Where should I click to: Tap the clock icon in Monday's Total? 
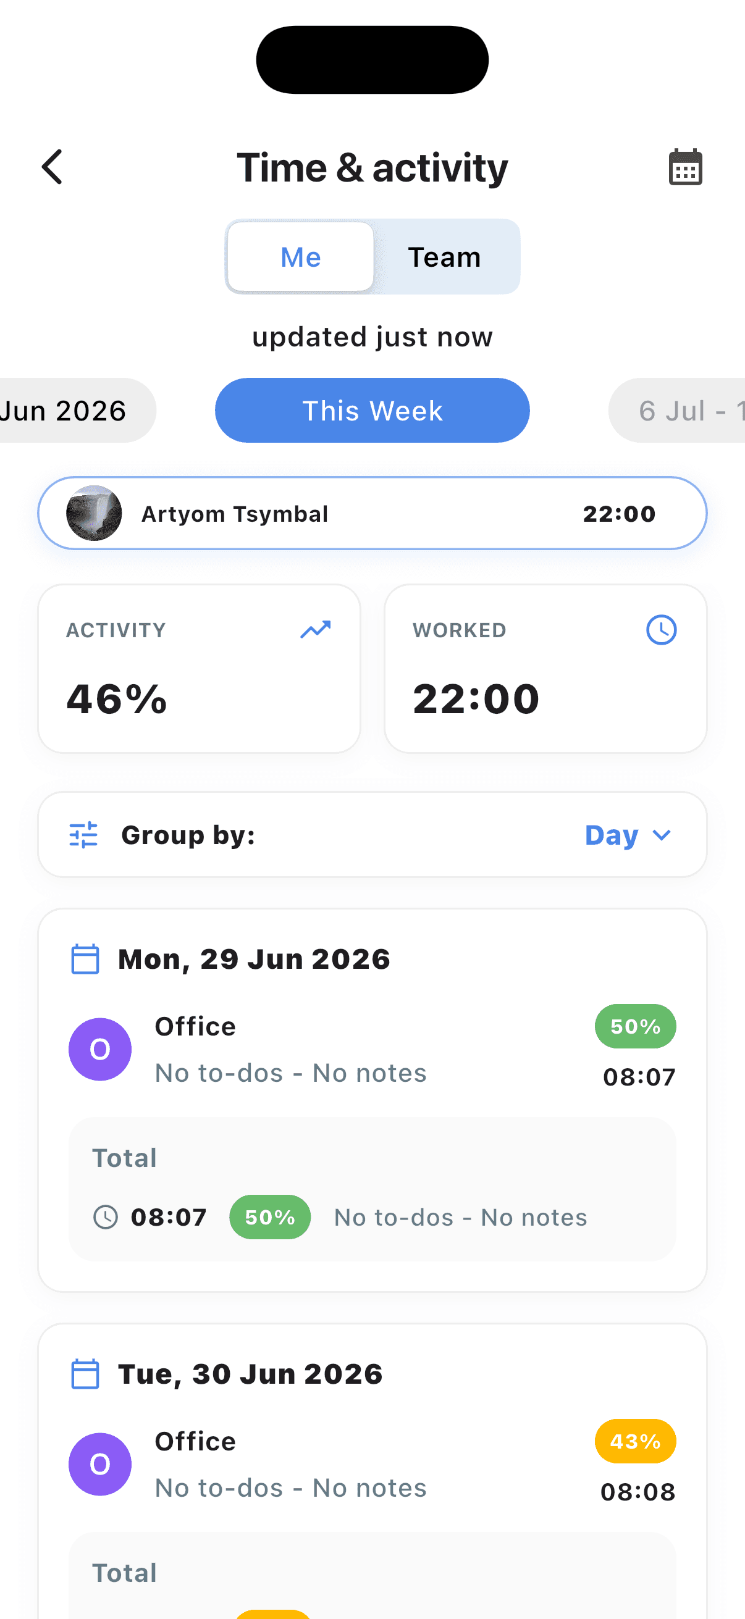coord(106,1218)
